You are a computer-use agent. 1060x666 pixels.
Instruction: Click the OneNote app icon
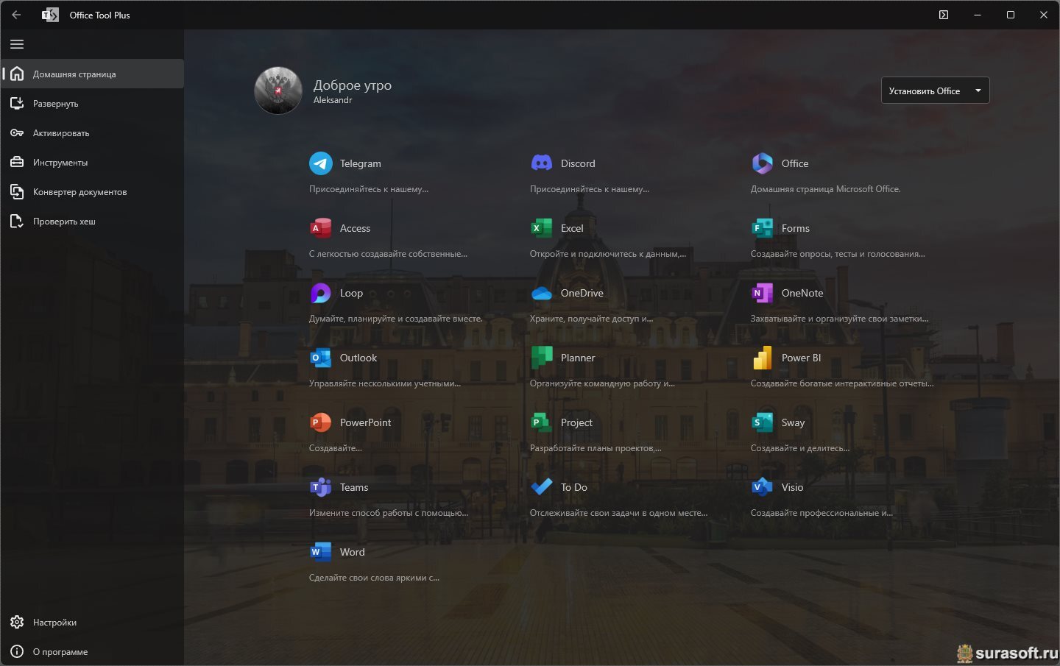tap(763, 293)
